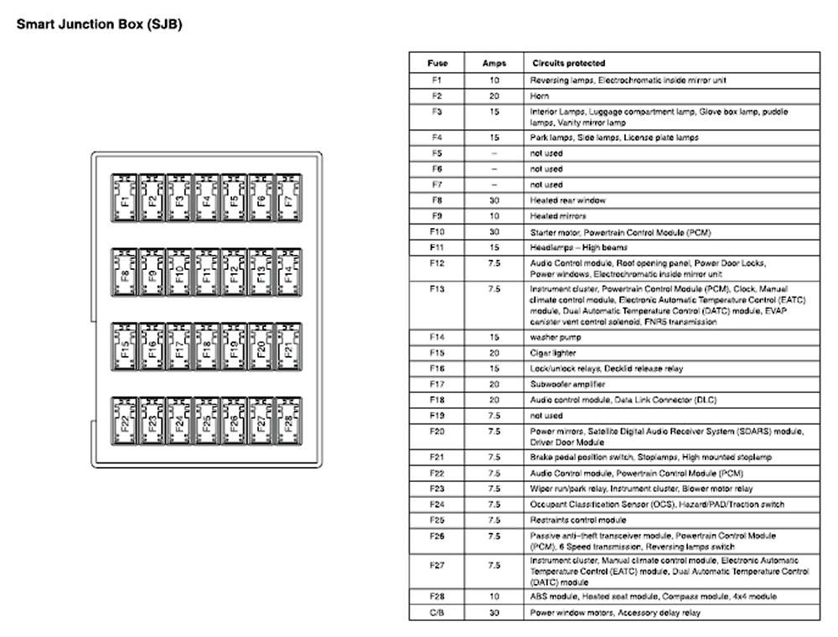Select fuse F18 in the diagram
Screen dimensions: 838x637
(x=206, y=347)
